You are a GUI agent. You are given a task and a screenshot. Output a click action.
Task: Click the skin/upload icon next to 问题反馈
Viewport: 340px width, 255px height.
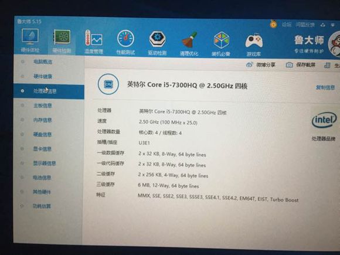pyautogui.click(x=323, y=25)
